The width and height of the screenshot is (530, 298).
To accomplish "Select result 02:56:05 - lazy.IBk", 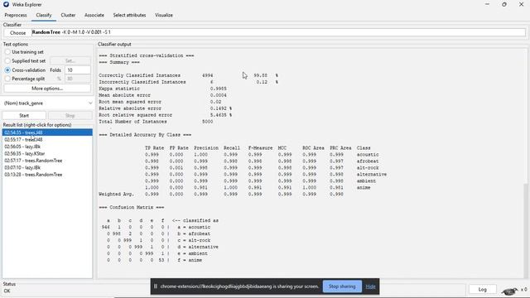I will click(47, 147).
